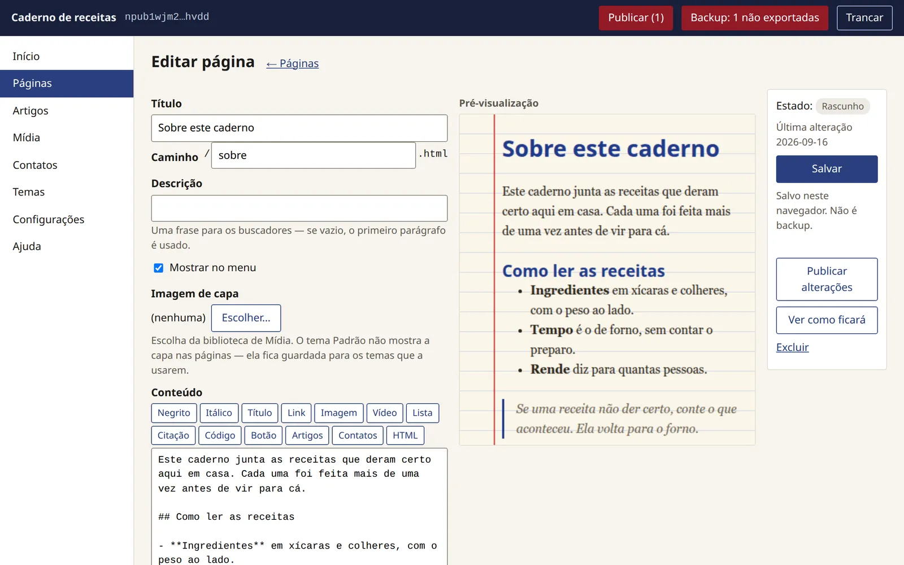Click the Caderno de receitas title
Viewport: 904px width, 565px height.
(64, 18)
